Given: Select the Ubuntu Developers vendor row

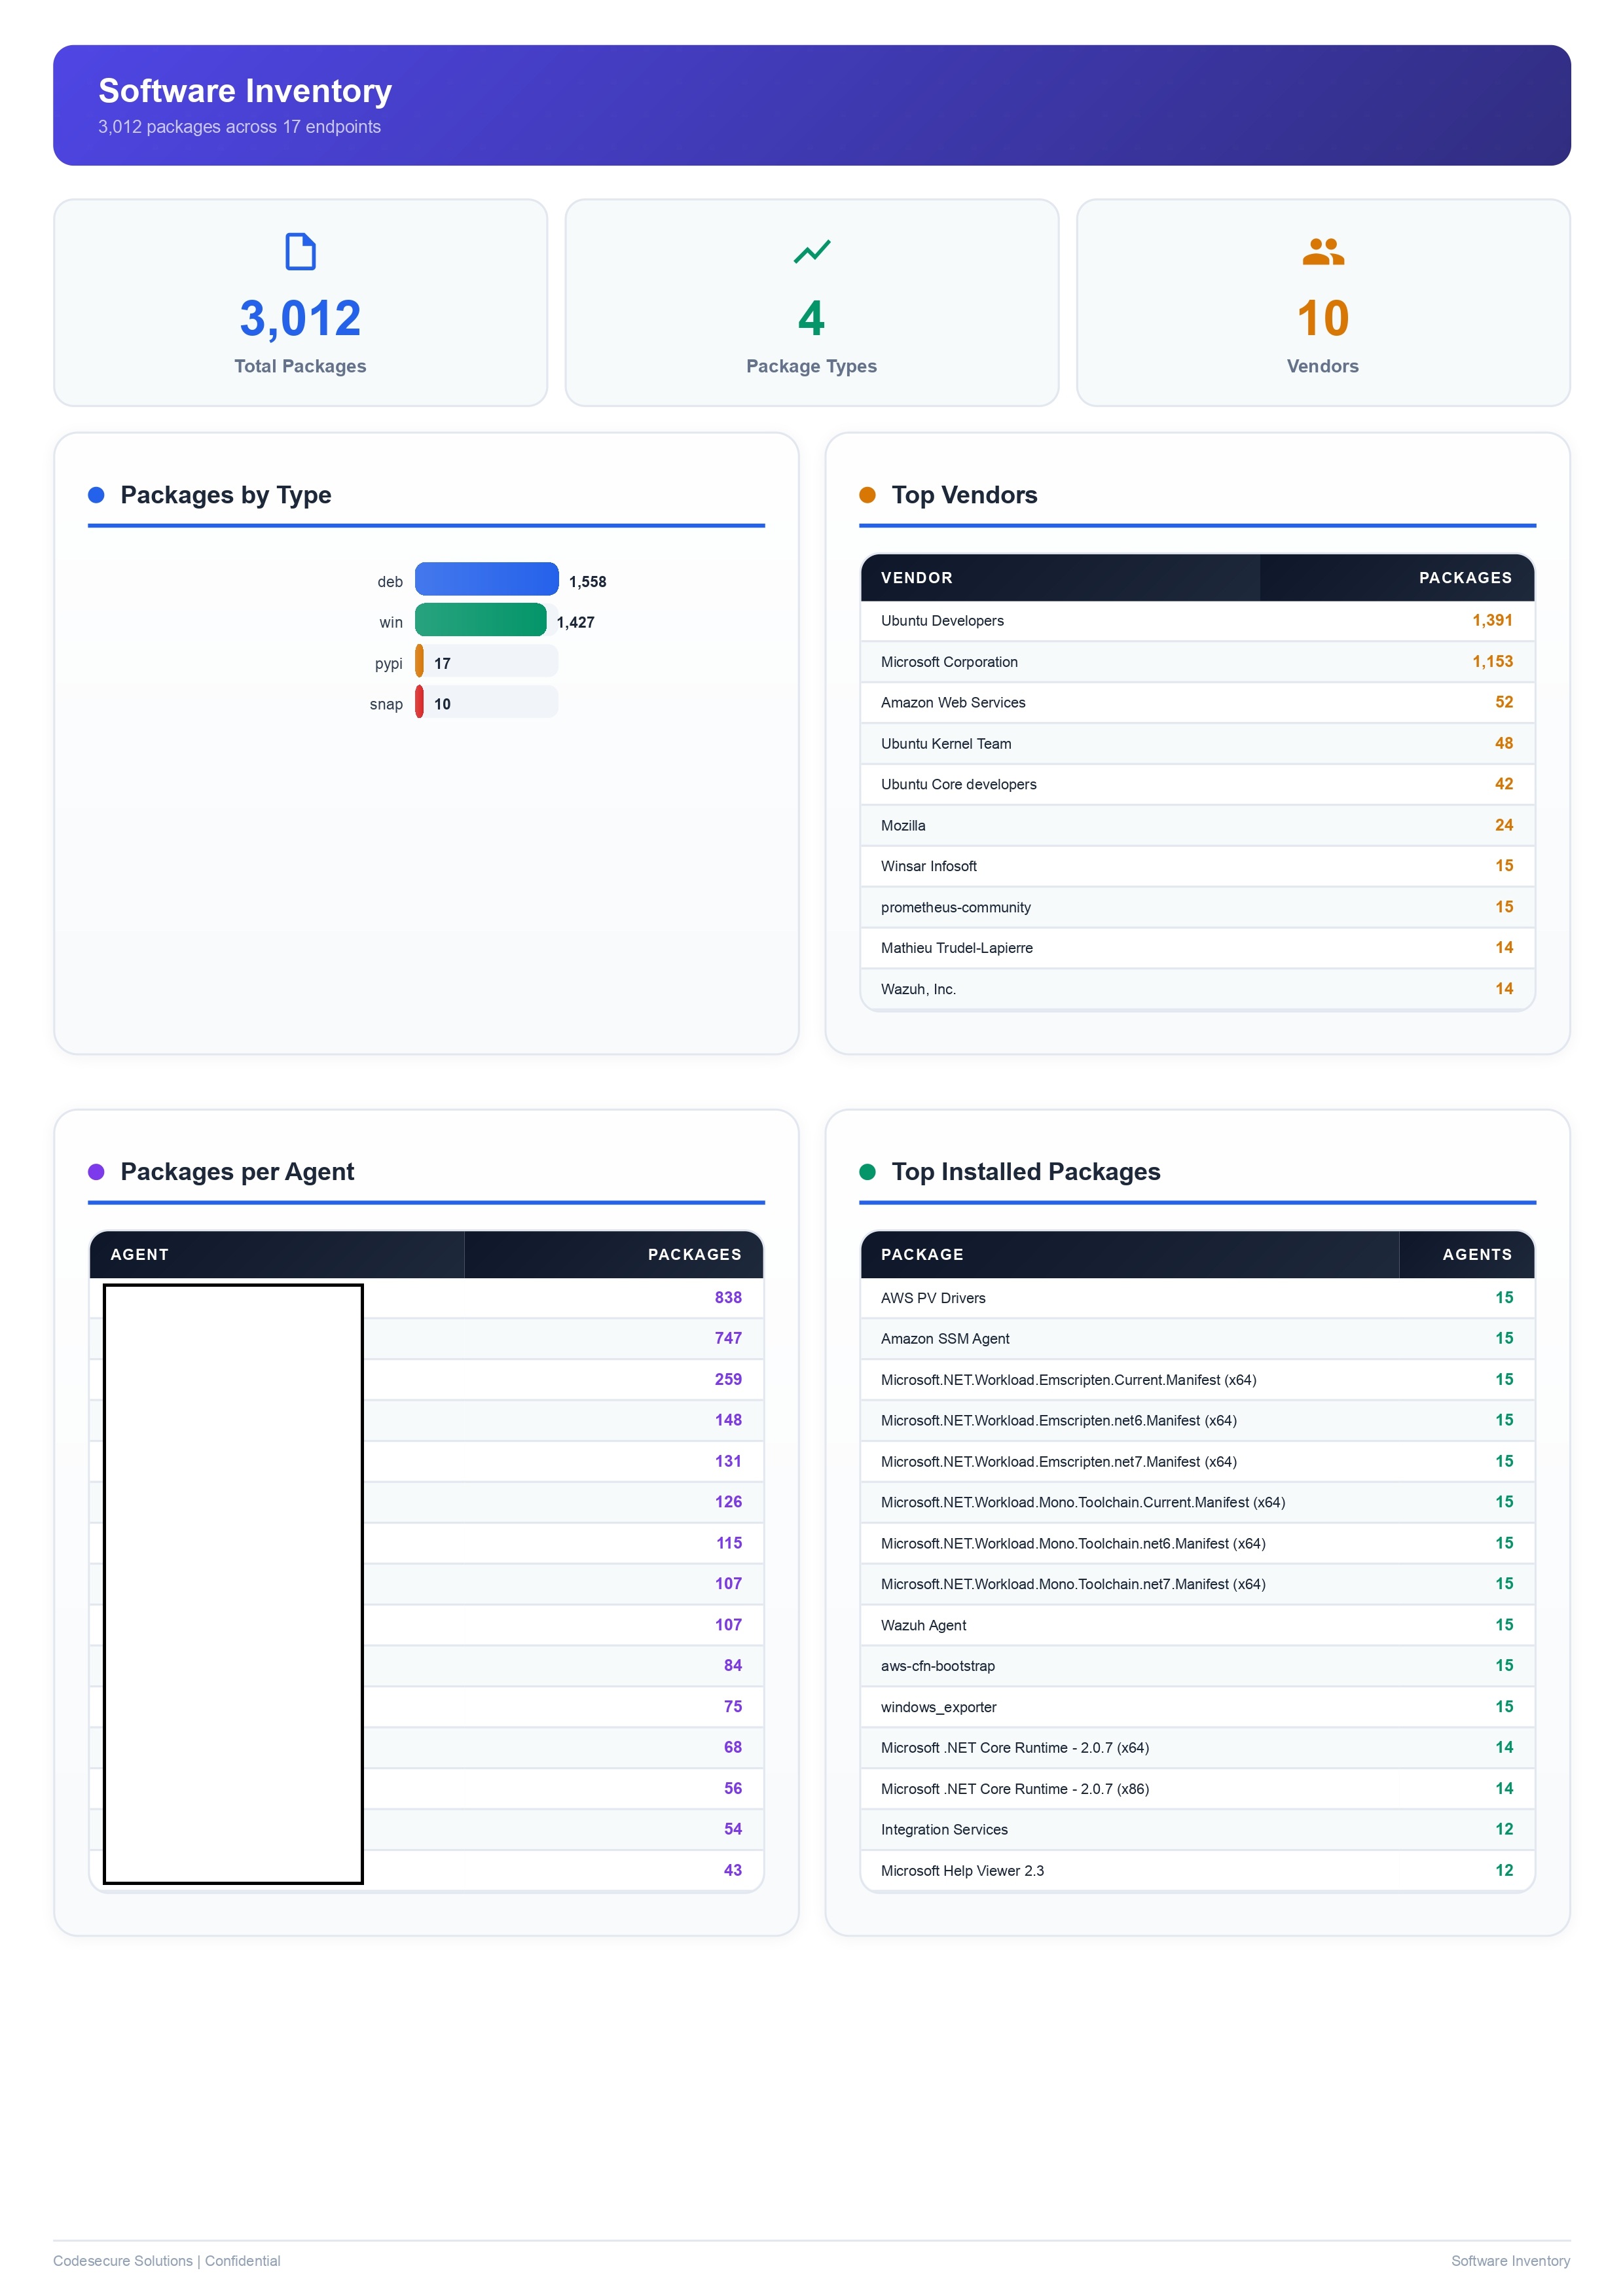Looking at the screenshot, I should 1197,620.
